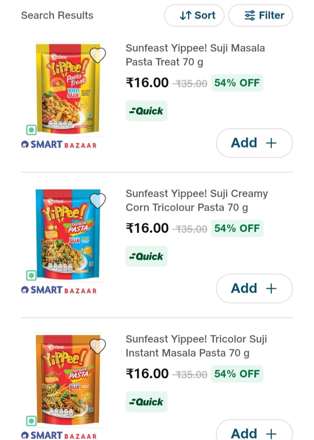Open Sunfeast Yippee! Suji Masala Pasta Treat title
Viewport: 314px width, 440px height.
195,55
